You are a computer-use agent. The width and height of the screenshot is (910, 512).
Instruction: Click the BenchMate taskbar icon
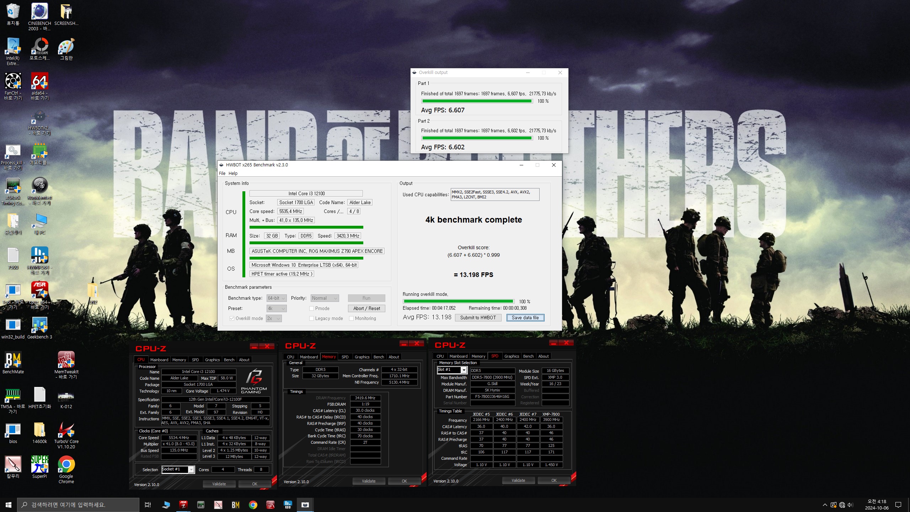(235, 505)
